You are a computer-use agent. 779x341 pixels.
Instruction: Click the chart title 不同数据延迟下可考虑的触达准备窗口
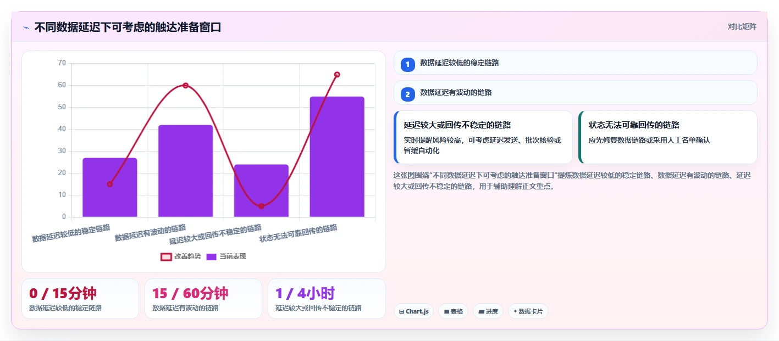(x=128, y=27)
